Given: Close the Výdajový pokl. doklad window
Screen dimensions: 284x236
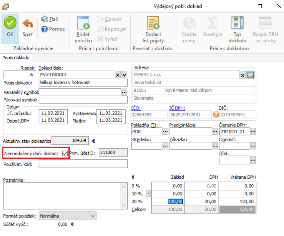Looking at the screenshot, I should coord(279,6).
